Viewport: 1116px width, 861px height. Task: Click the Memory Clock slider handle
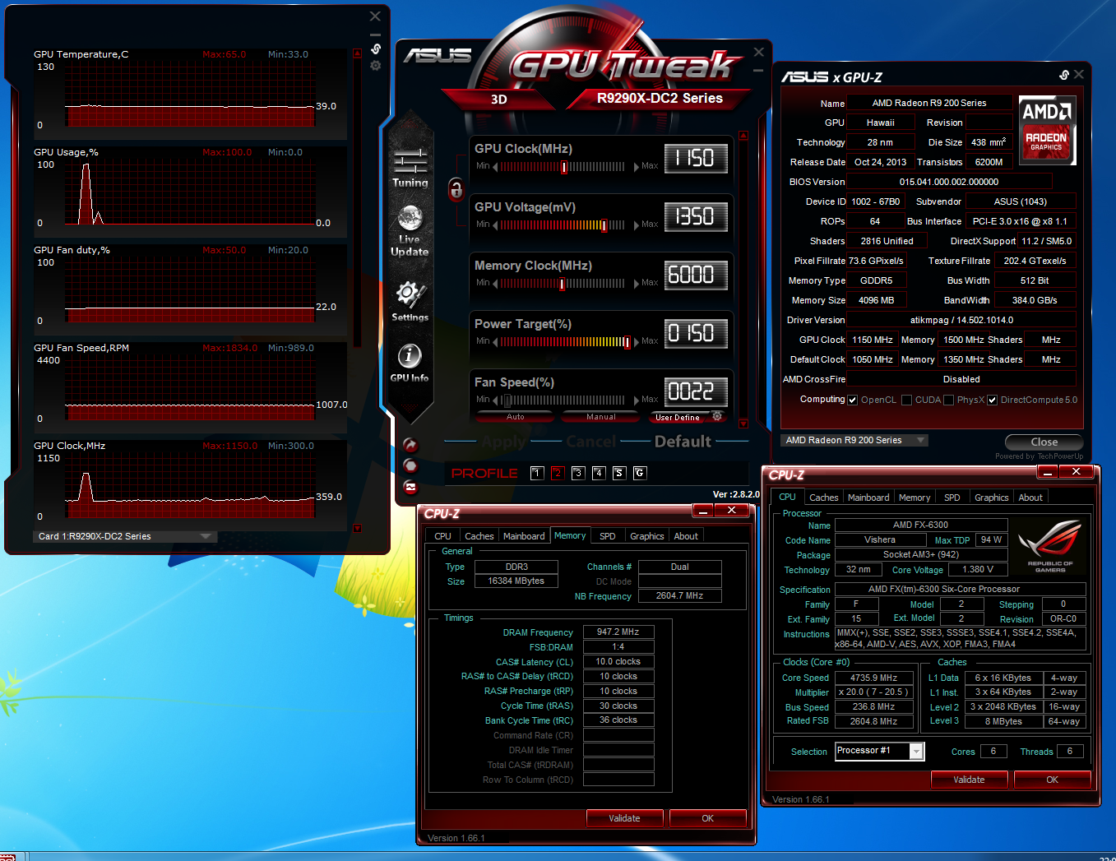point(563,284)
